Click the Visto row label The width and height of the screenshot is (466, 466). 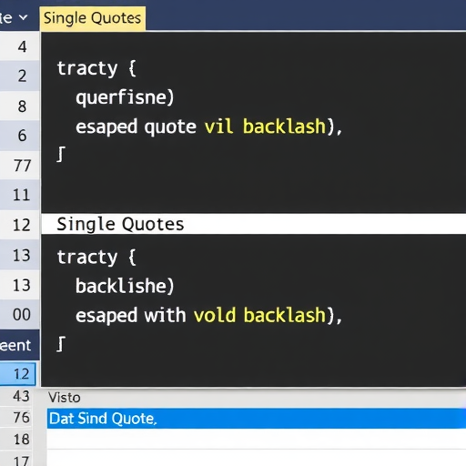pyautogui.click(x=65, y=398)
